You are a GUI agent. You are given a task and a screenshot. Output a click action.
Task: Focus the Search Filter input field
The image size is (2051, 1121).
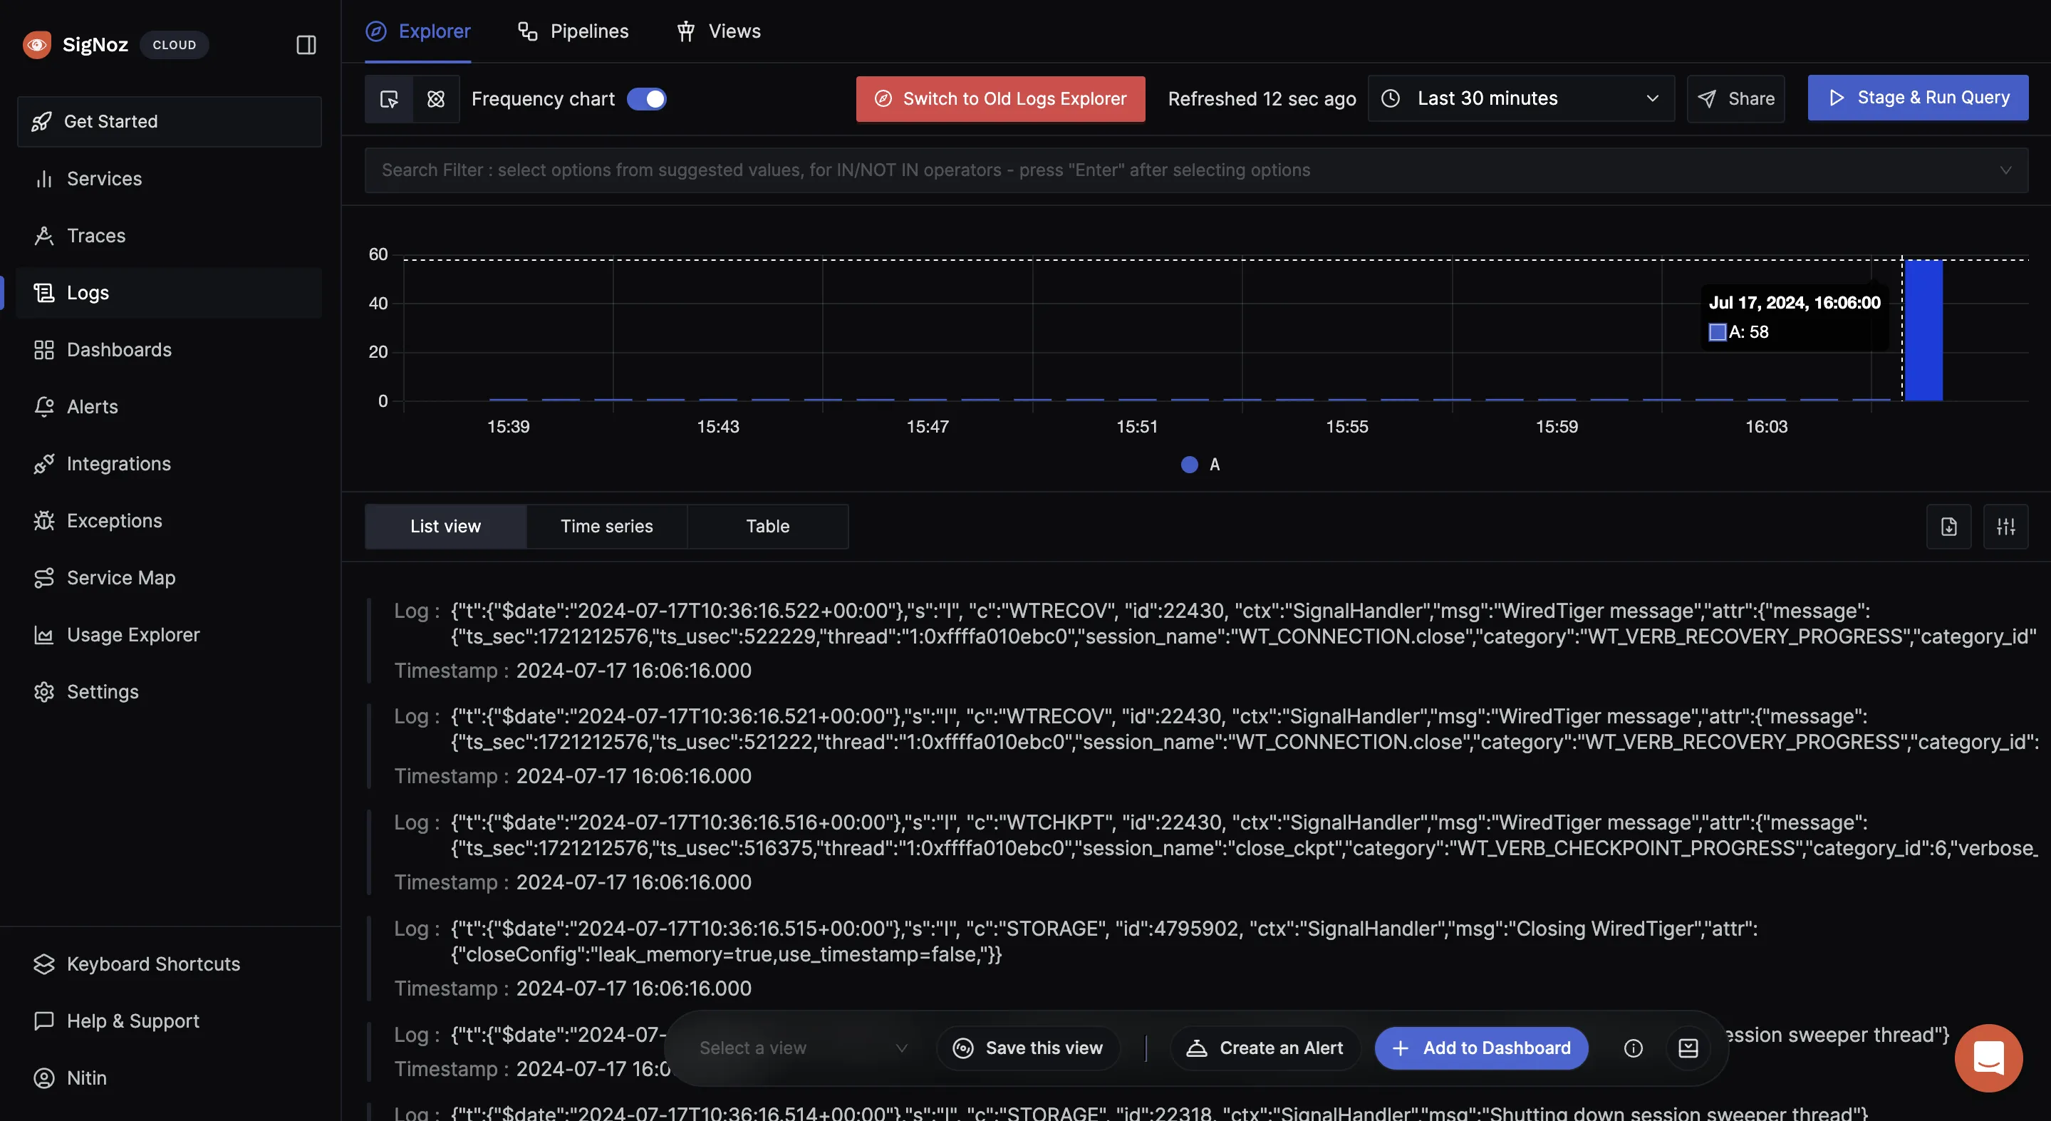[x=1196, y=170]
